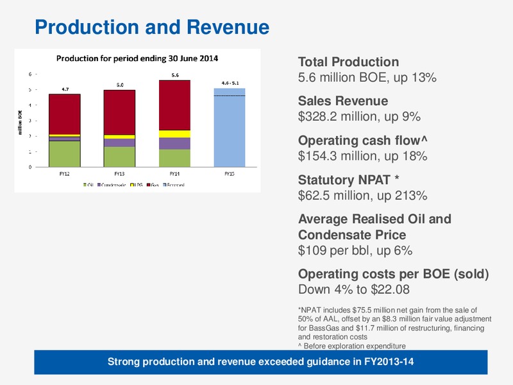Click the FY14 yellow LPG bar segment
The width and height of the screenshot is (513, 385).
(174, 134)
